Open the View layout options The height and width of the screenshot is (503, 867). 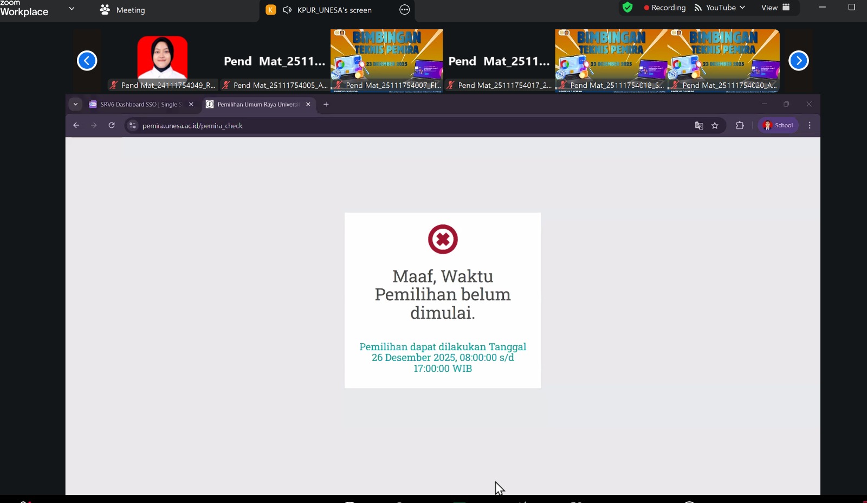(x=775, y=8)
